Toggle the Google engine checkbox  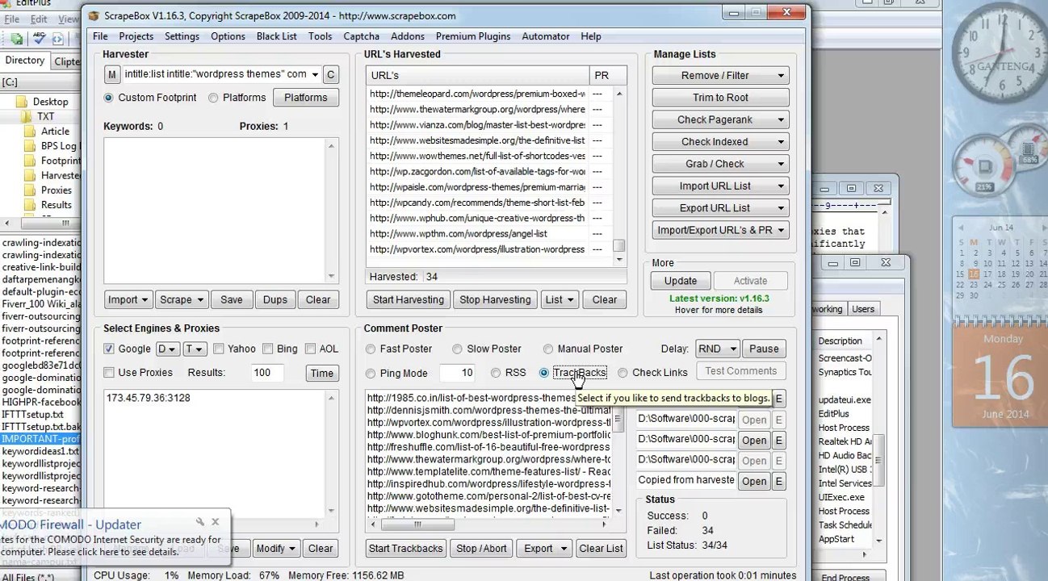[109, 349]
